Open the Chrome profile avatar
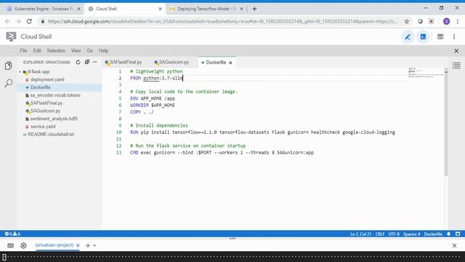The height and width of the screenshot is (262, 465). click(446, 21)
